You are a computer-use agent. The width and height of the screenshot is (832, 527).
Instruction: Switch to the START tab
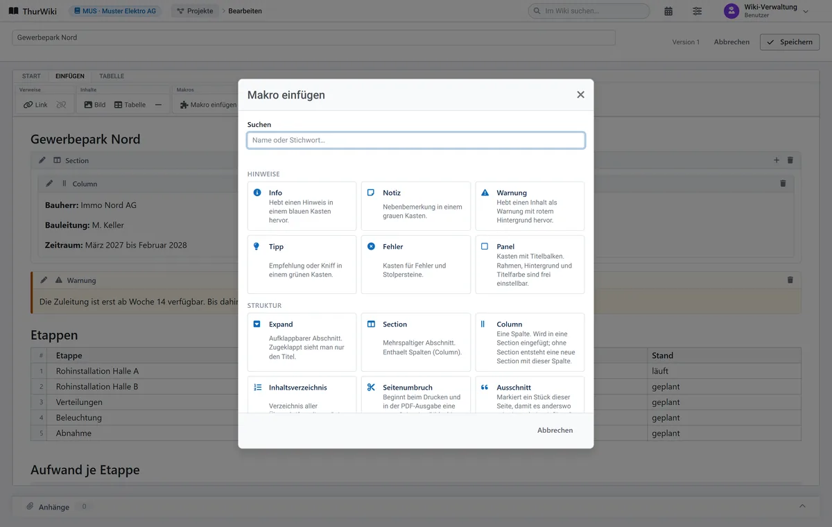click(31, 76)
